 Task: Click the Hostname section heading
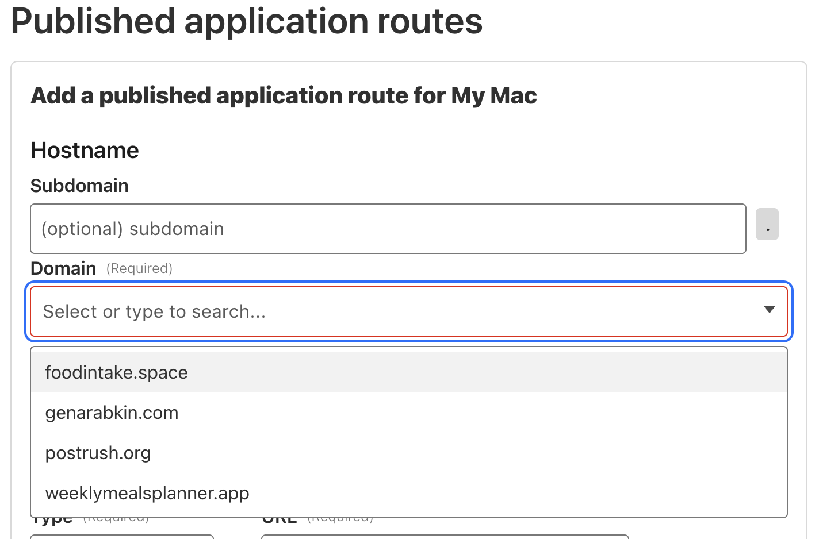85,151
